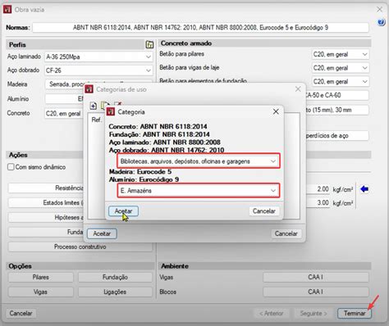
Task: Click Cancelar in Categorias de uso window
Action: pyautogui.click(x=286, y=233)
